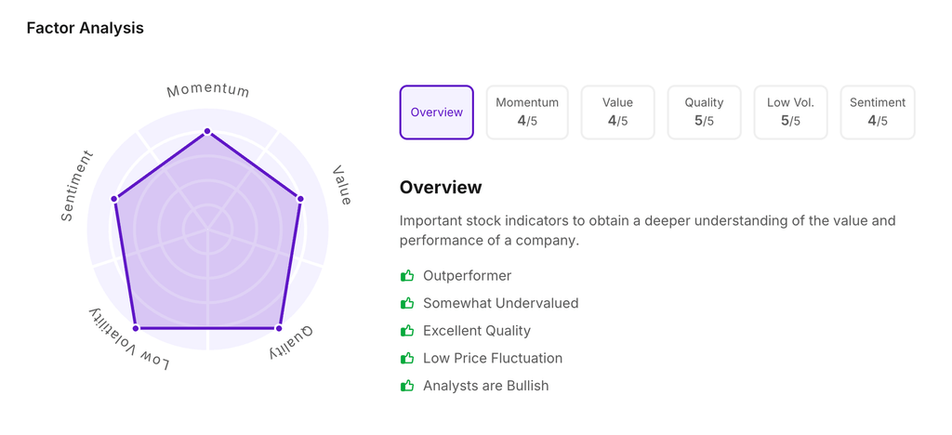Switch to the Momentum 4/5 tab
This screenshot has width=952, height=435.
click(527, 112)
